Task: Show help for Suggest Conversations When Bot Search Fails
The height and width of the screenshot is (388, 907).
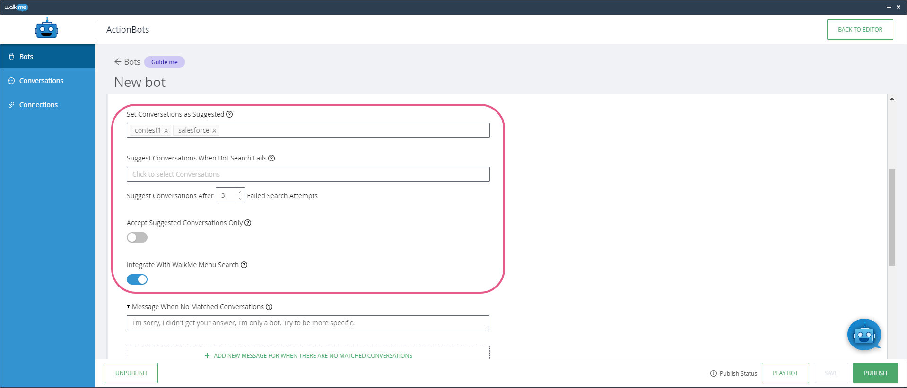Action: click(x=271, y=158)
